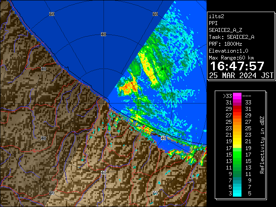Screen dimensions: 276x207
Task: Click the '40' range label due north of radar
Action: pos(103,34)
